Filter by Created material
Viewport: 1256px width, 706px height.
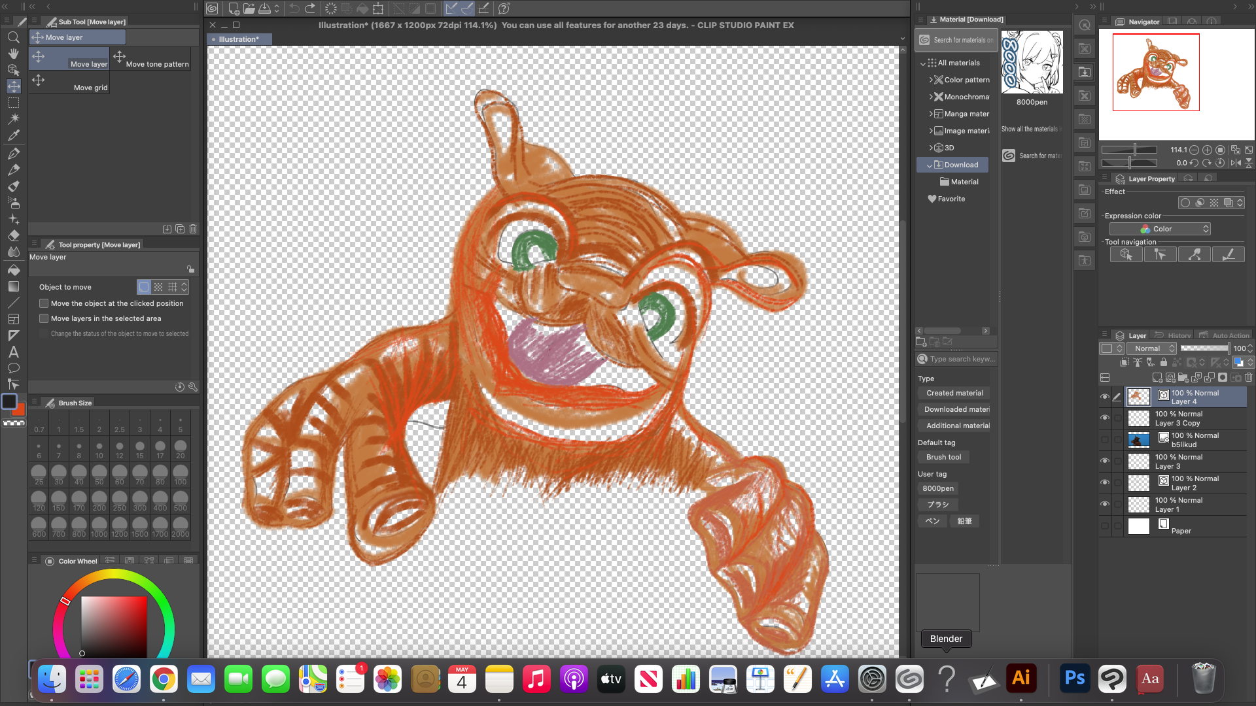click(x=954, y=393)
